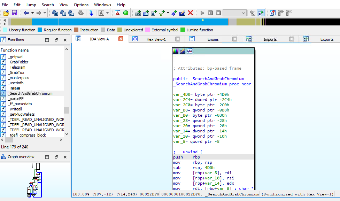Click the red X delete icon
The image size is (340, 201).
coord(191,13)
